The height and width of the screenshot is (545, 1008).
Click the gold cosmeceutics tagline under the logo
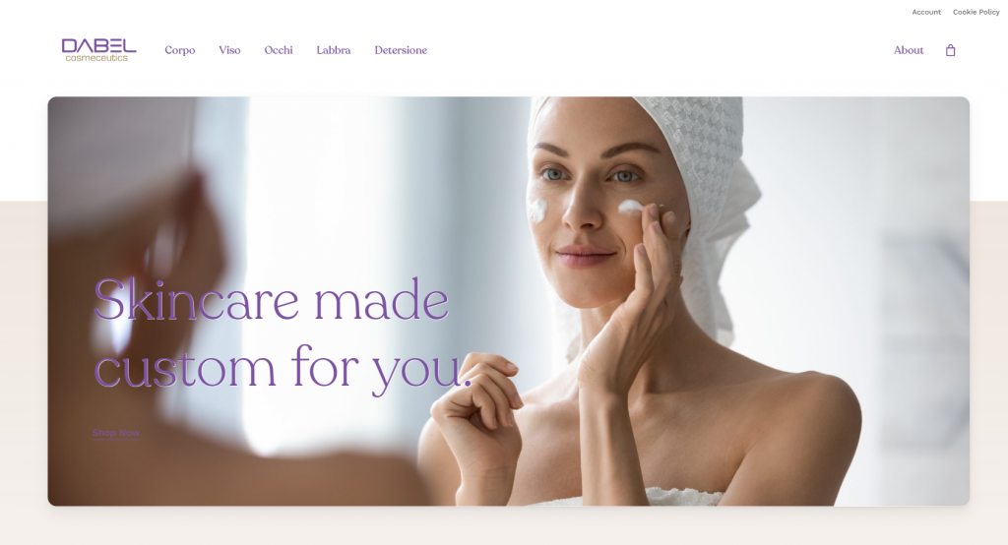coord(96,58)
